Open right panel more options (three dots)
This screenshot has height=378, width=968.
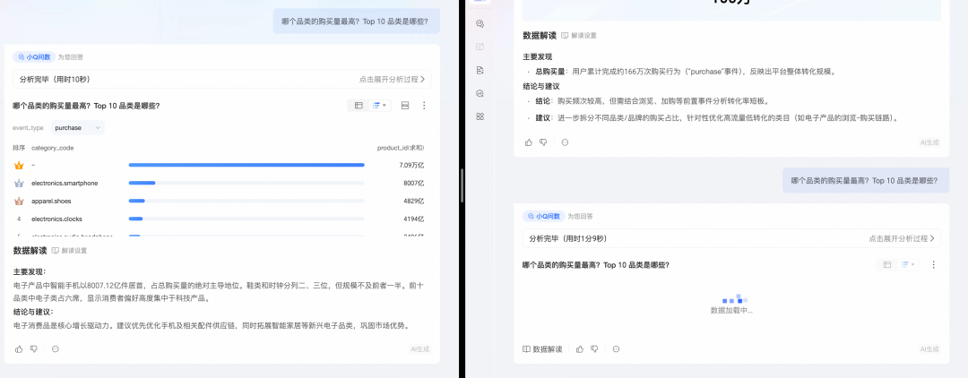933,264
